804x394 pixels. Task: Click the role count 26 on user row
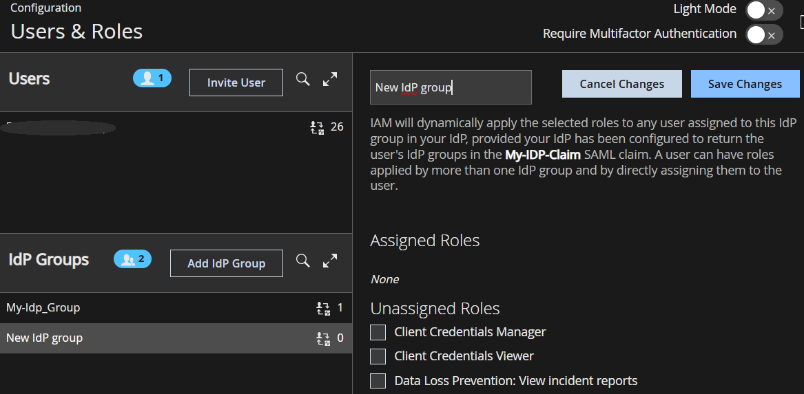[x=337, y=127]
